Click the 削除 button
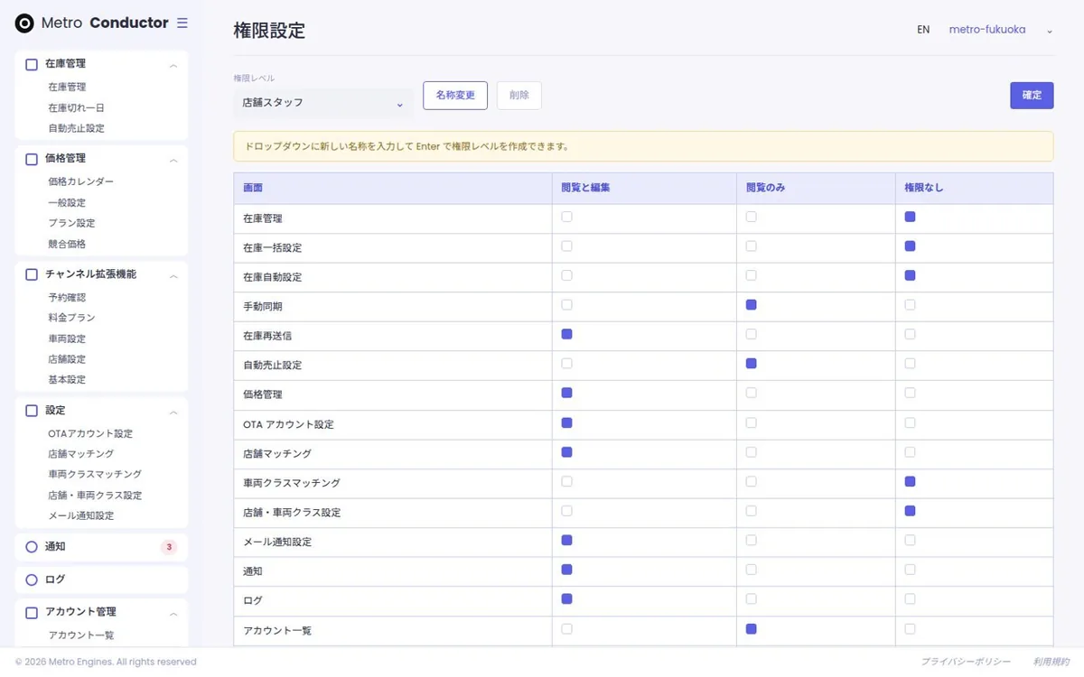 point(519,96)
